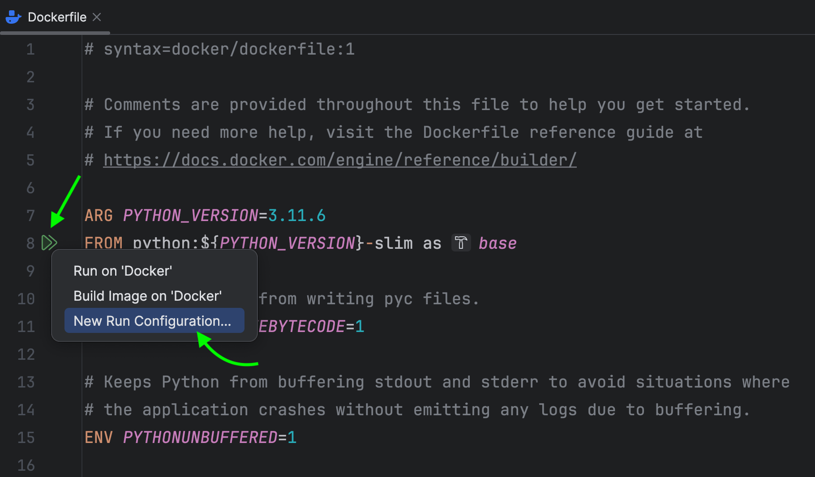Viewport: 815px width, 477px height.
Task: Click line number 1 in the gutter
Action: (x=30, y=49)
